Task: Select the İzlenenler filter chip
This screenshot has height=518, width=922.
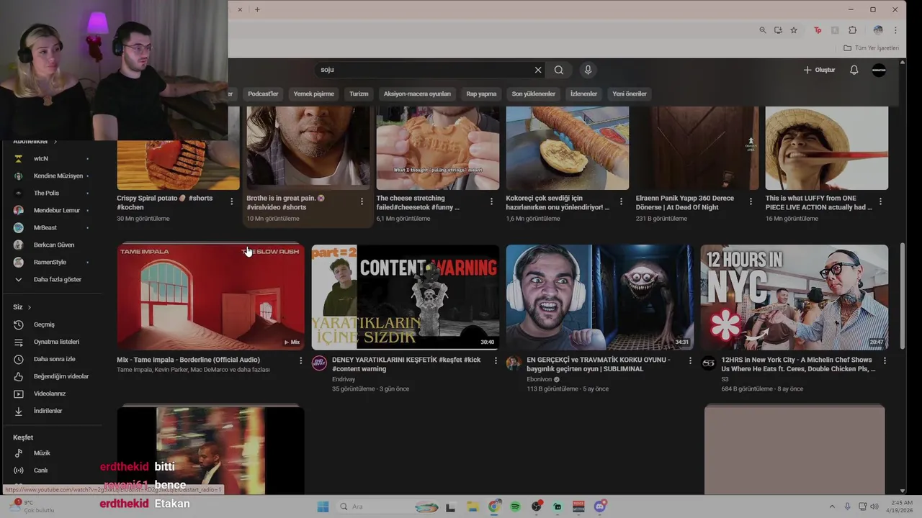Action: tap(583, 94)
